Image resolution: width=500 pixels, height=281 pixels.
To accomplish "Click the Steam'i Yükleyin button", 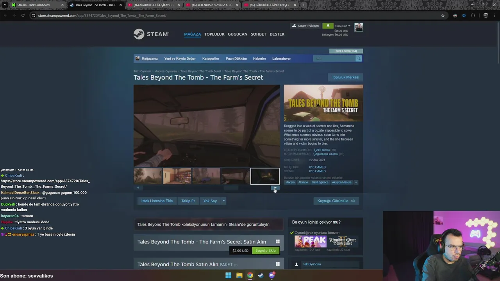I will pyautogui.click(x=305, y=26).
